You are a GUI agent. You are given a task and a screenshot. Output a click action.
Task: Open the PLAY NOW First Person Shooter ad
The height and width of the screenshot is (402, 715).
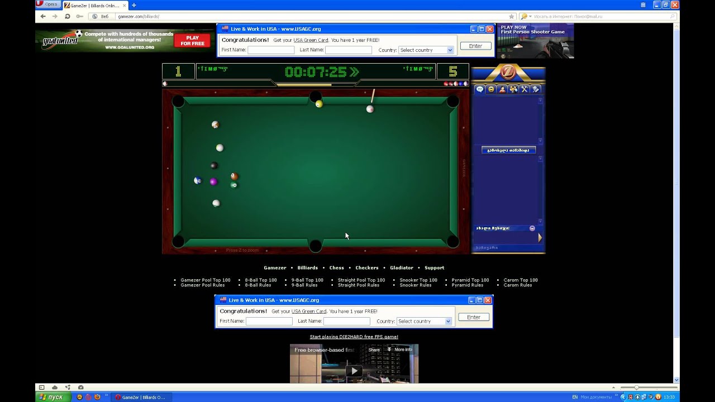[x=535, y=41]
